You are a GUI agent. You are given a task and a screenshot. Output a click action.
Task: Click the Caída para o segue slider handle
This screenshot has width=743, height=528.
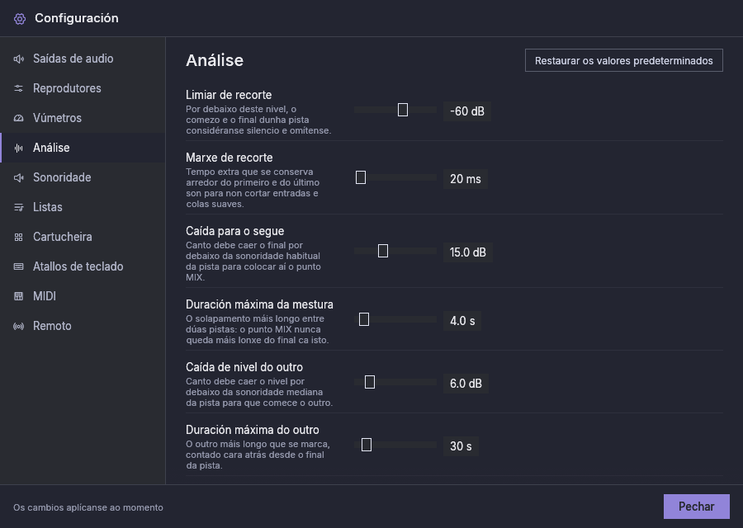(383, 251)
